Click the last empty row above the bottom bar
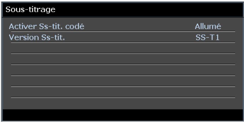 click(x=123, y=92)
